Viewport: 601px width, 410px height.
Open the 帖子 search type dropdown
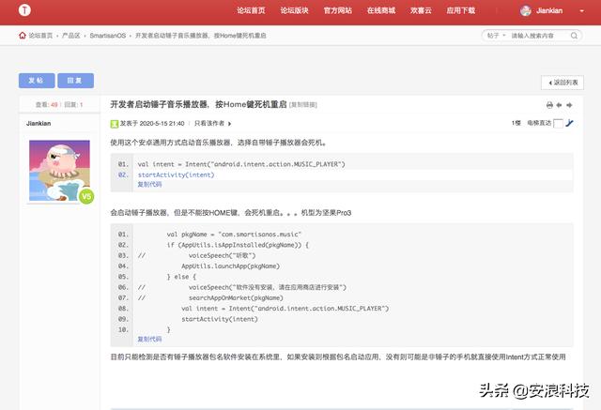496,36
